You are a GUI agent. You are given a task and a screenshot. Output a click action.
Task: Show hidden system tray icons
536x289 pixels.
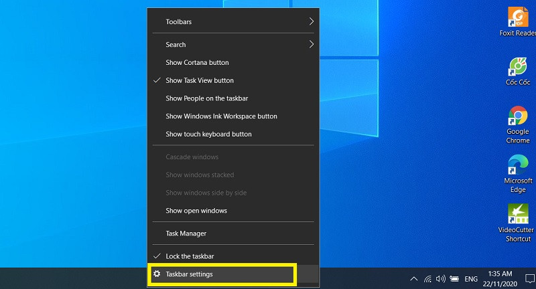tap(413, 279)
